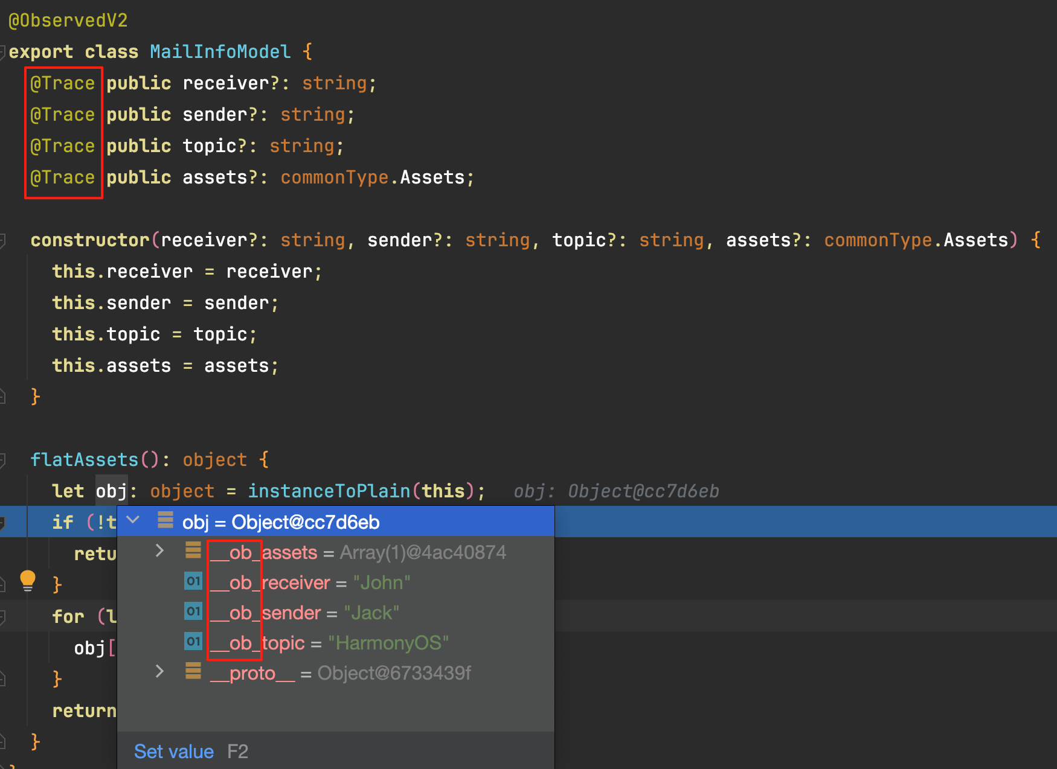
Task: Click the 01 primitive icon beside __ob_receiver
Action: click(193, 581)
